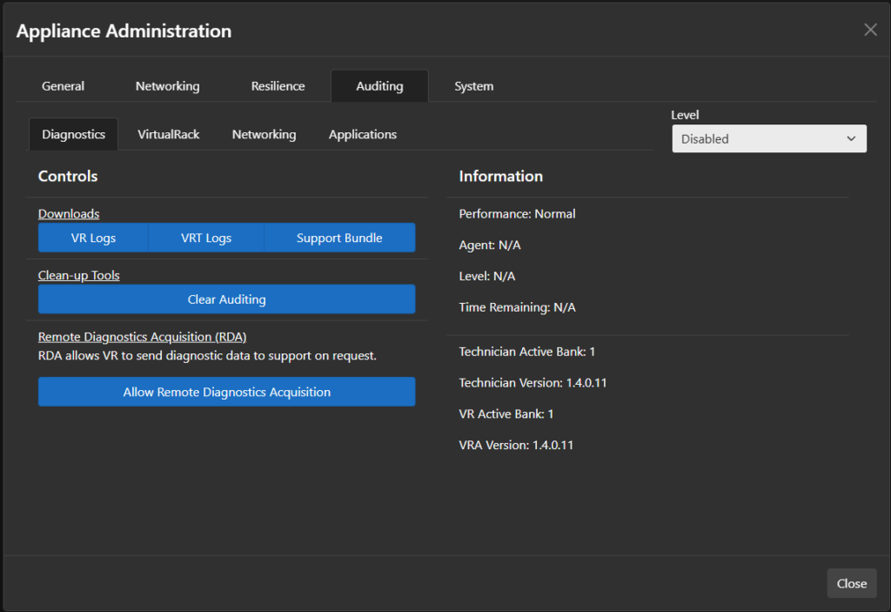
Task: Select the Auditing tab
Action: pyautogui.click(x=379, y=86)
